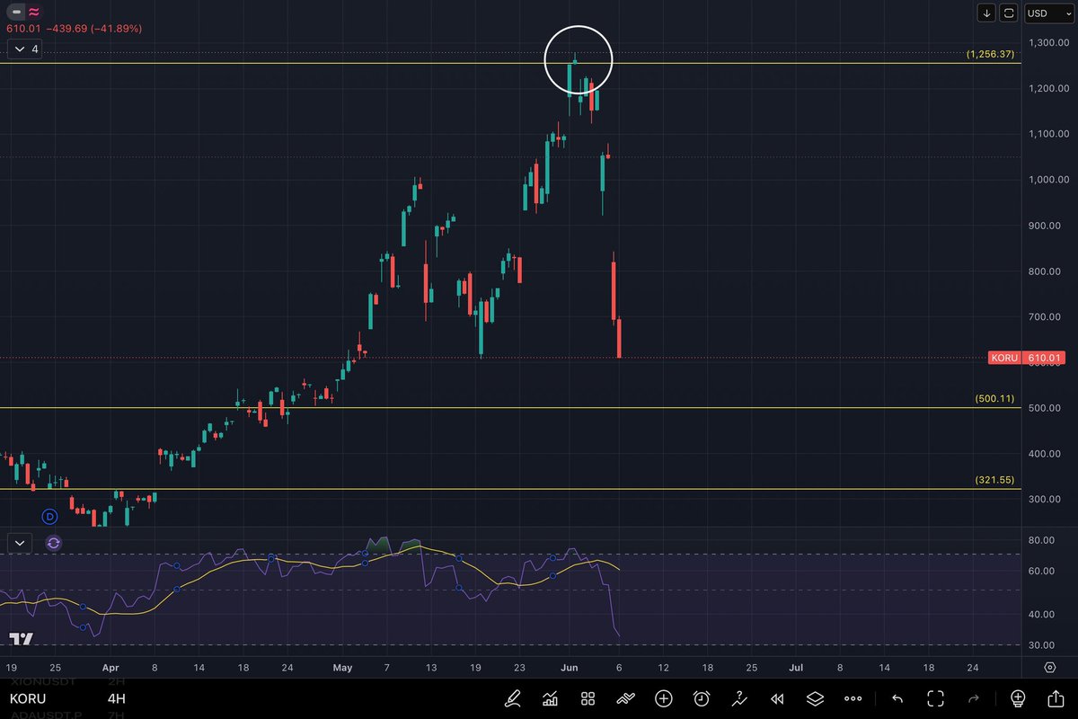Image resolution: width=1078 pixels, height=719 pixels.
Task: Open indicators menu icon
Action: pos(626,698)
